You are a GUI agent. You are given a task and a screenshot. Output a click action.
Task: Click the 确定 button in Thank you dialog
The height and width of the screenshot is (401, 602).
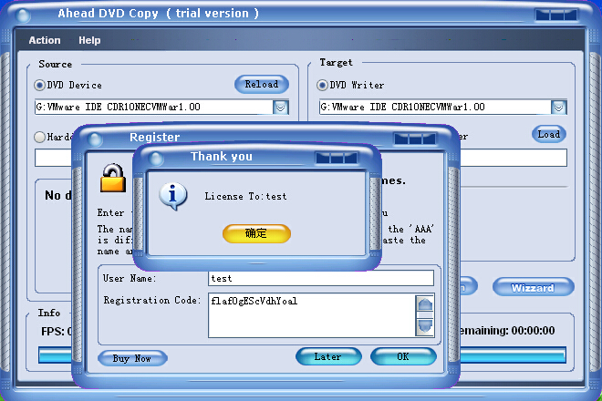pos(256,233)
